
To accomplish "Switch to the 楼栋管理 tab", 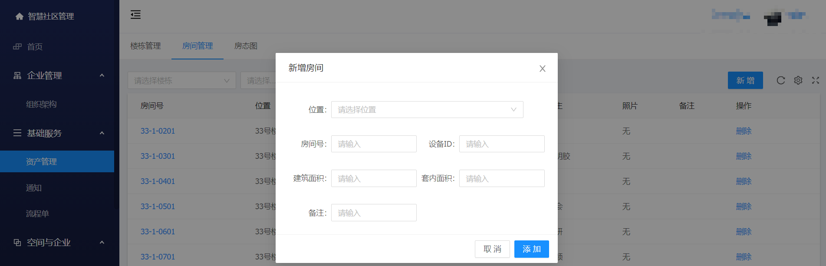I will coord(145,46).
